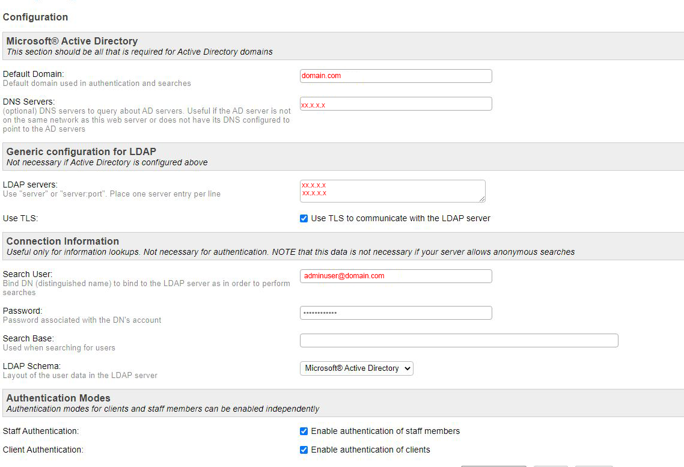This screenshot has width=684, height=467.
Task: Open the LDAP Schema dropdown
Action: (x=356, y=368)
